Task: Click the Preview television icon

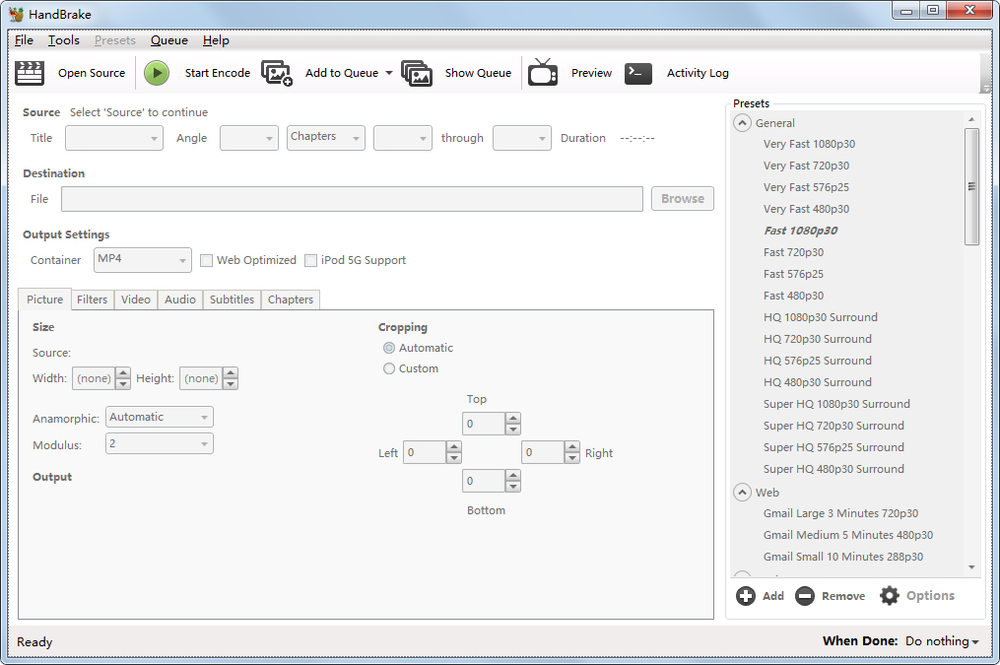Action: coord(543,73)
